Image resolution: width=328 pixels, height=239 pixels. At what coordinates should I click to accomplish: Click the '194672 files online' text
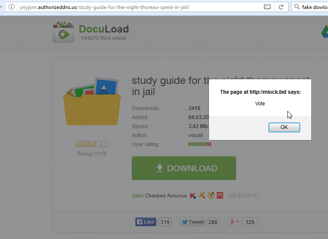pos(104,38)
